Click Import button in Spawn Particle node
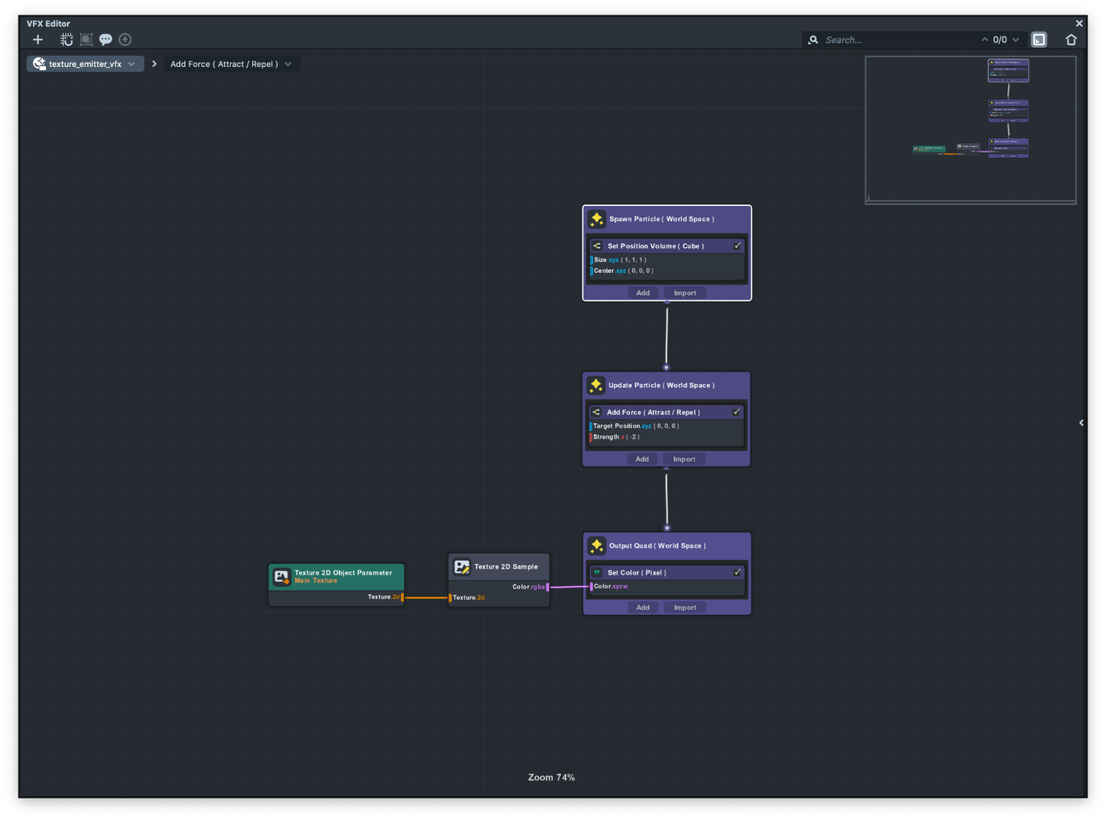 (684, 293)
